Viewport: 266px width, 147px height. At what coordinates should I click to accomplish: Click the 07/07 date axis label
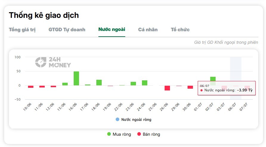(243, 107)
